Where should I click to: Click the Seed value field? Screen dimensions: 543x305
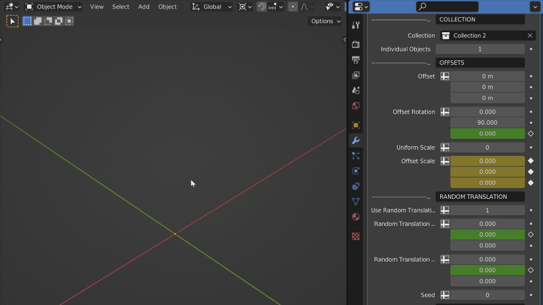tap(487, 295)
